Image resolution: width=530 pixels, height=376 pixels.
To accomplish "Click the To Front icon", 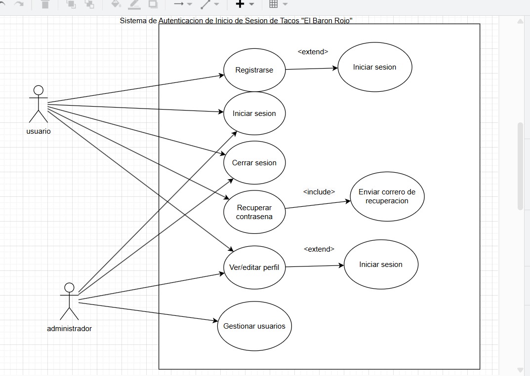I will 71,4.
